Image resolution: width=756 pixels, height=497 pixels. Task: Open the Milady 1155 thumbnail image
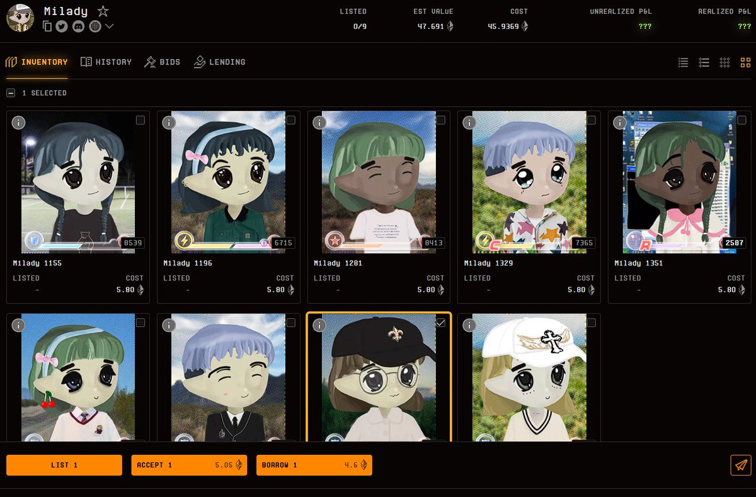click(x=78, y=182)
